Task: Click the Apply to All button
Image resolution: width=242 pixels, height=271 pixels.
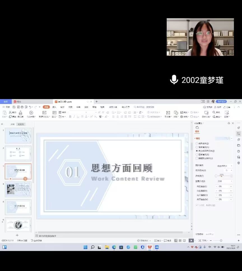Action: [x=199, y=234]
